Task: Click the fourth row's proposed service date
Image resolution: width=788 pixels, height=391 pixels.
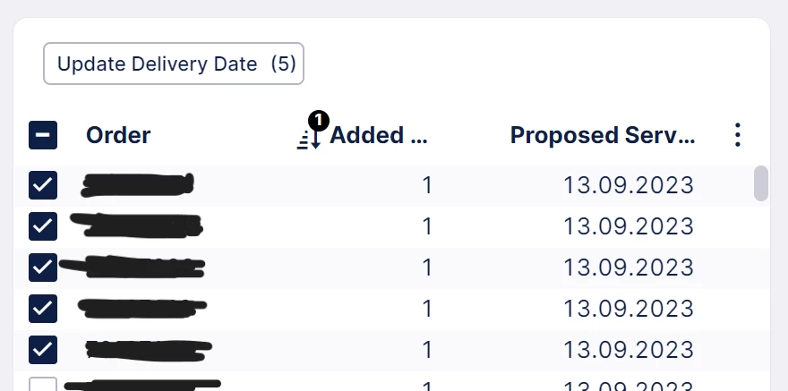Action: coord(629,308)
